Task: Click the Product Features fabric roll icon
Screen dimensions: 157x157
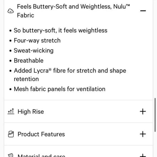Action: point(11,134)
